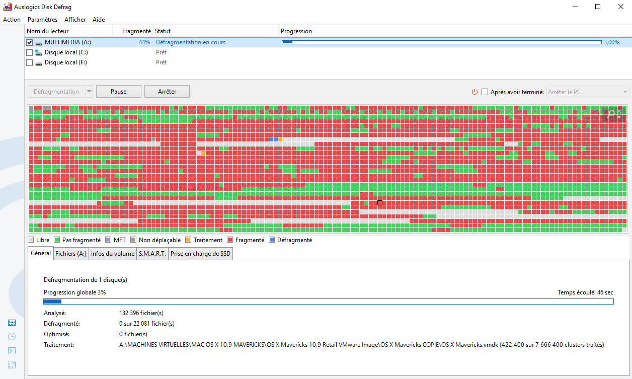
Task: Select the Disque local (C:) drive row name
Action: click(66, 52)
